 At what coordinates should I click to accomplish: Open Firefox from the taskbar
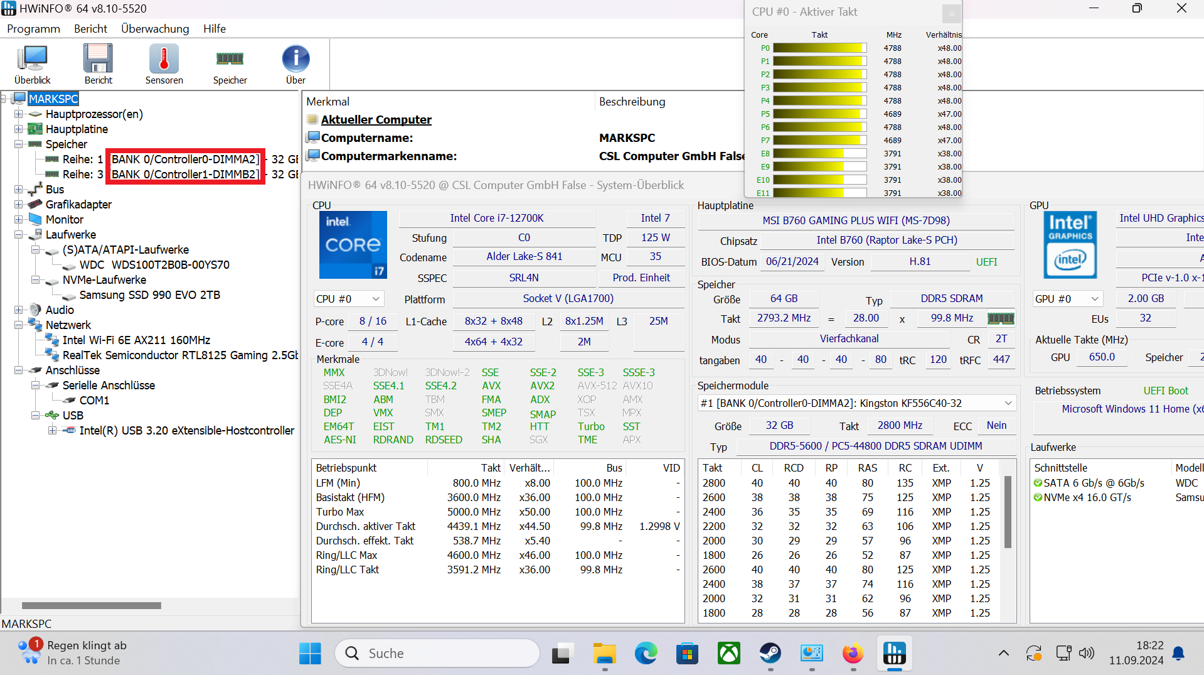853,654
